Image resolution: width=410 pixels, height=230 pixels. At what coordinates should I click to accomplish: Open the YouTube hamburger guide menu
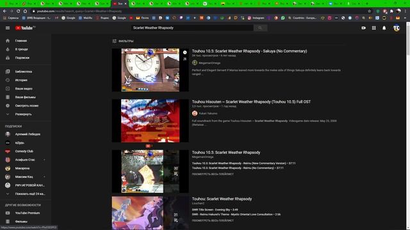8,28
